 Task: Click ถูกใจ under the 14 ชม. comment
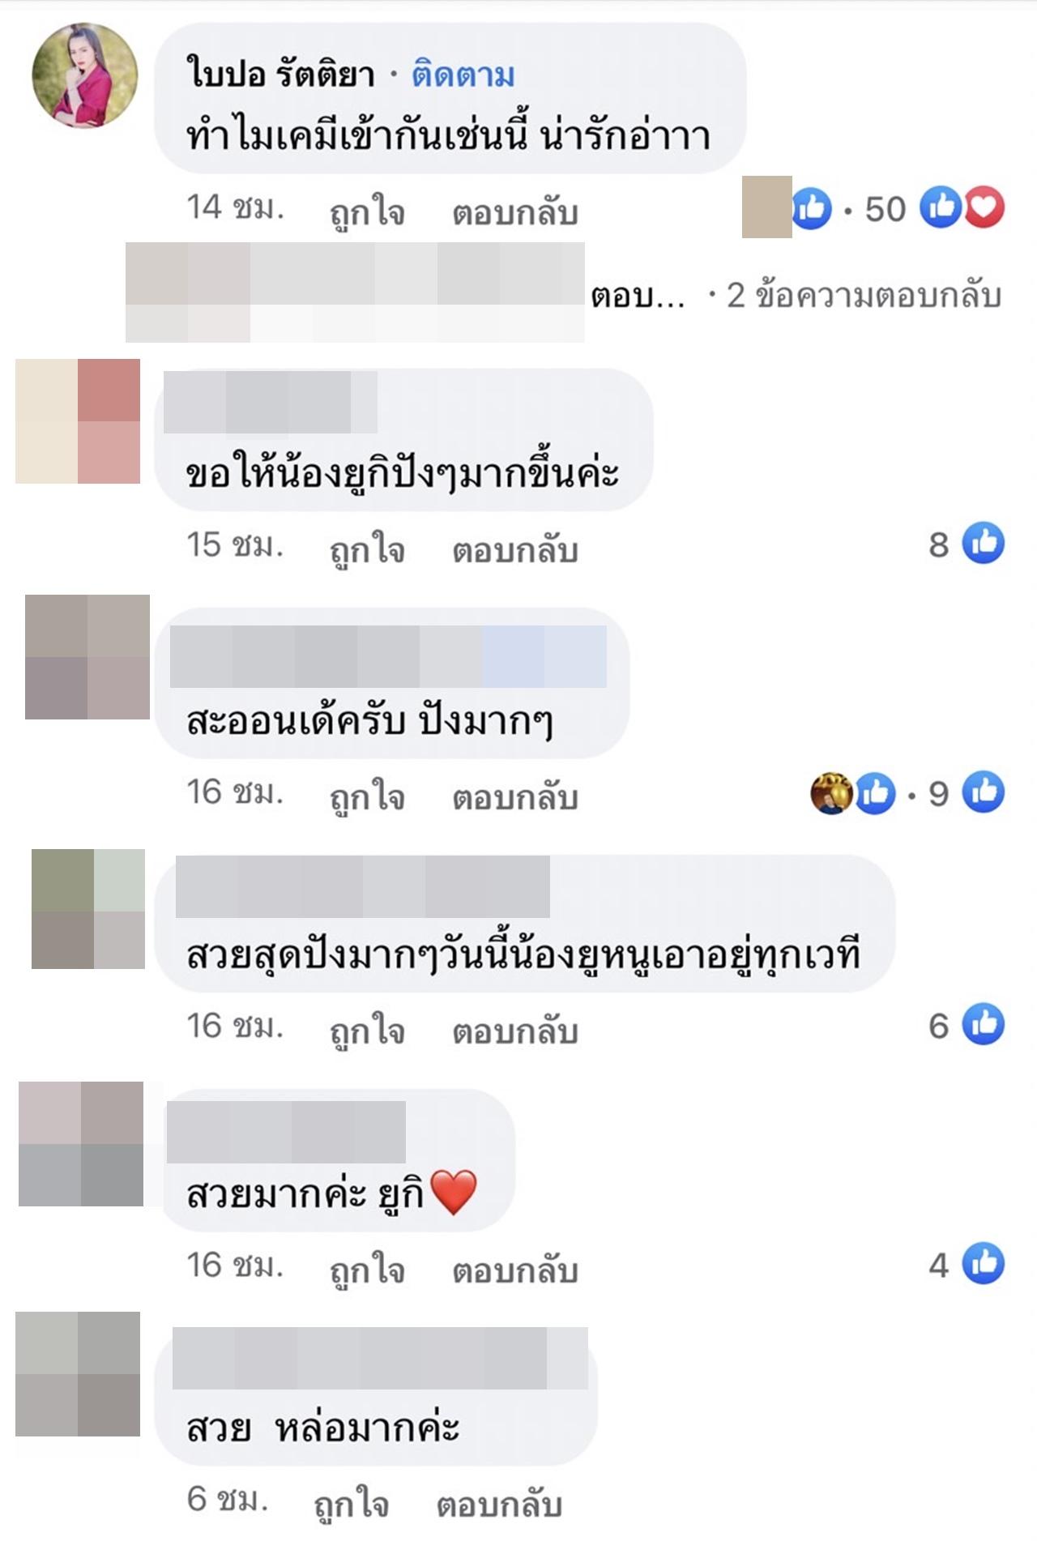(367, 212)
